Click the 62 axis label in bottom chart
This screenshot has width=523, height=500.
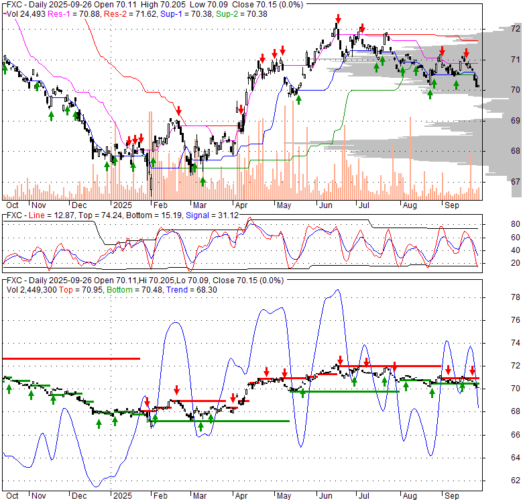tap(516, 481)
